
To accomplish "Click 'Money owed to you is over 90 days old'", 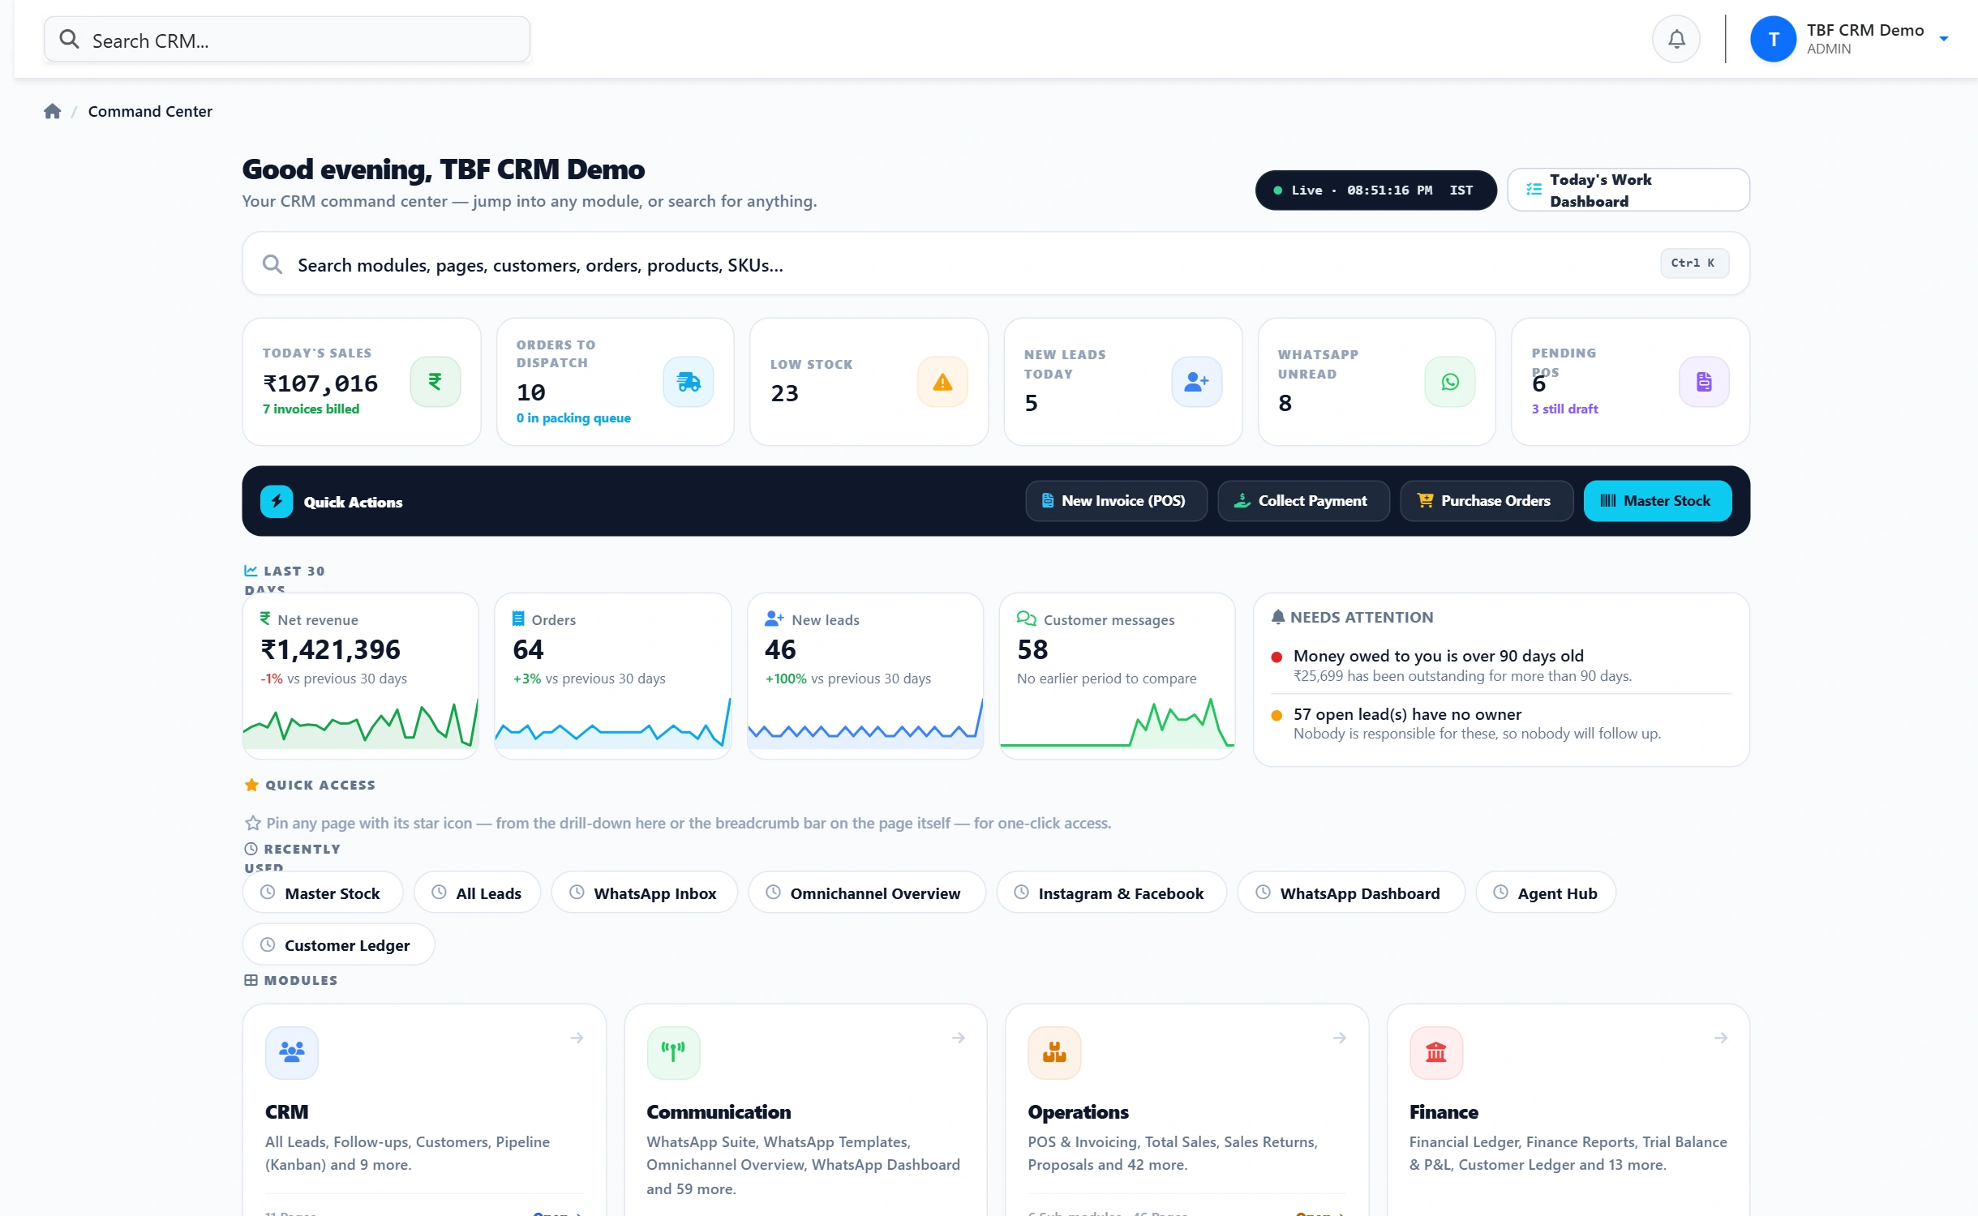I will (1438, 656).
